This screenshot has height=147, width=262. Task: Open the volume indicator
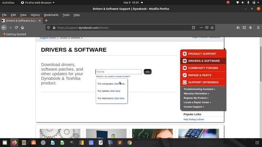[x=243, y=2]
